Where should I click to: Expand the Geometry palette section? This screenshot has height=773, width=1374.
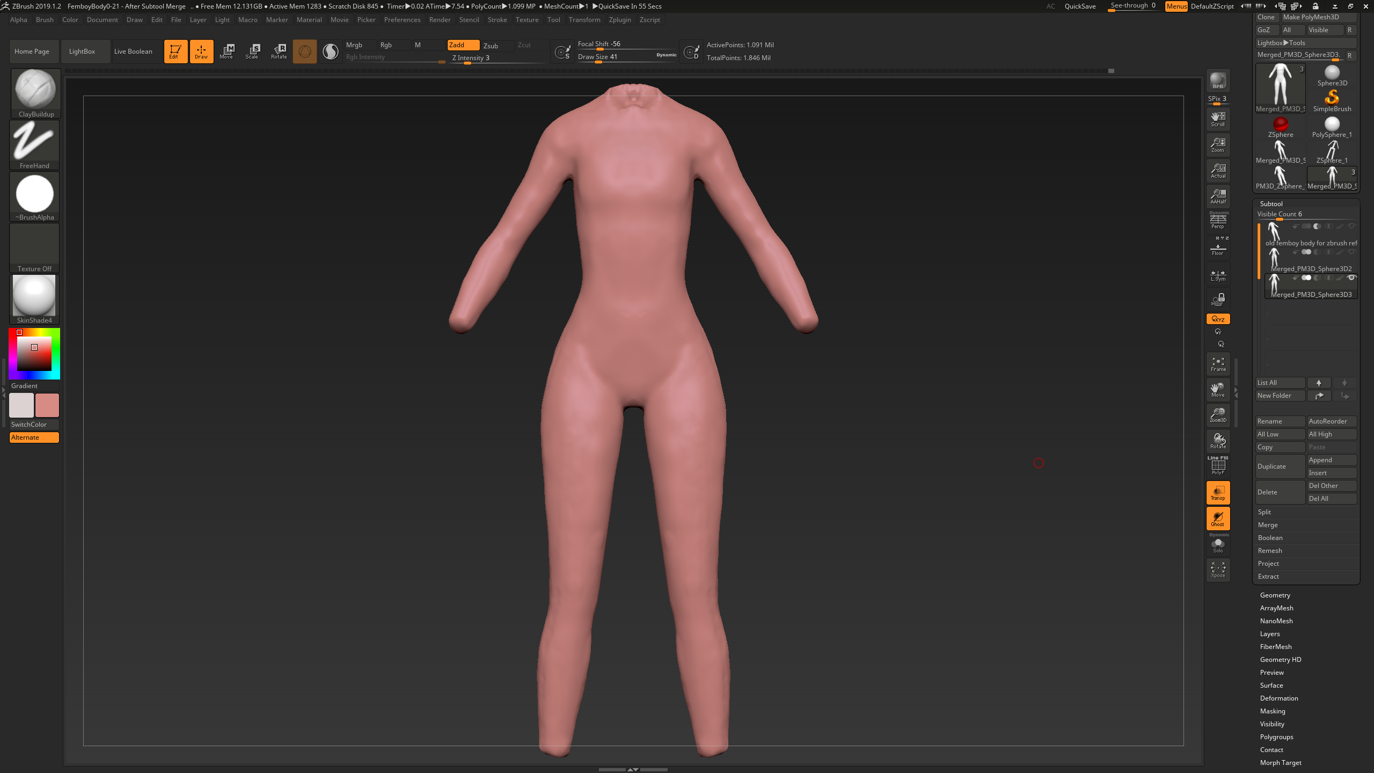pos(1275,595)
